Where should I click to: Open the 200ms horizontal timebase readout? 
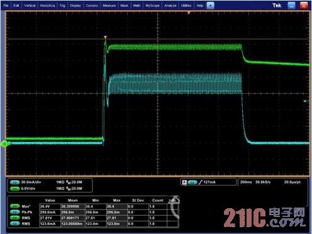246,182
